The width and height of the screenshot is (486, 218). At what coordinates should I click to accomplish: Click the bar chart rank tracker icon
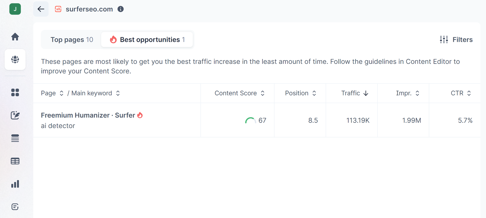[x=15, y=183]
